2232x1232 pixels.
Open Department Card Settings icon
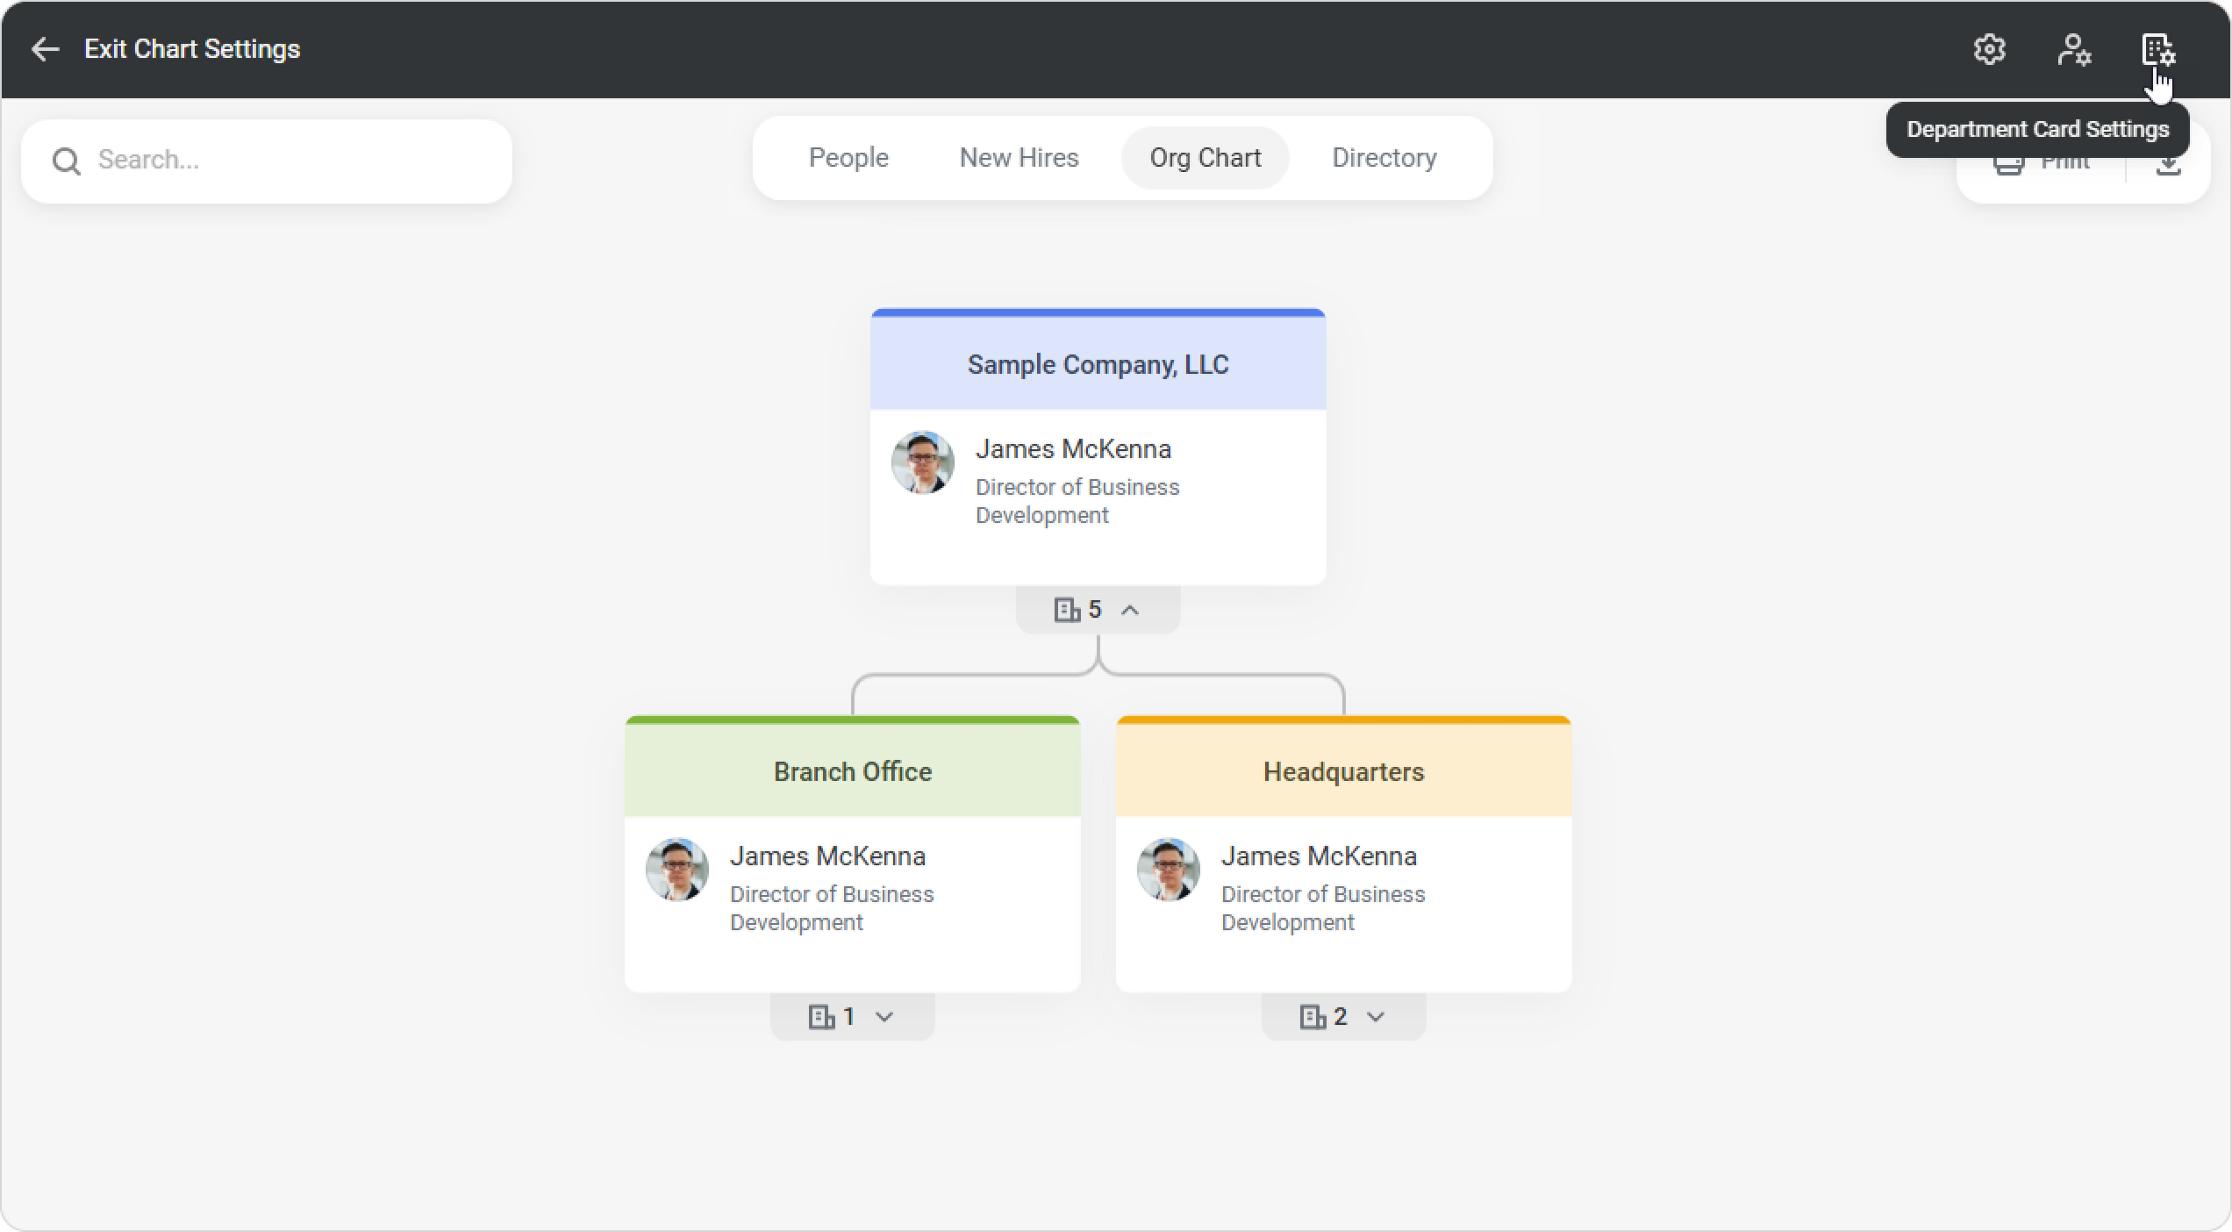pos(2157,49)
